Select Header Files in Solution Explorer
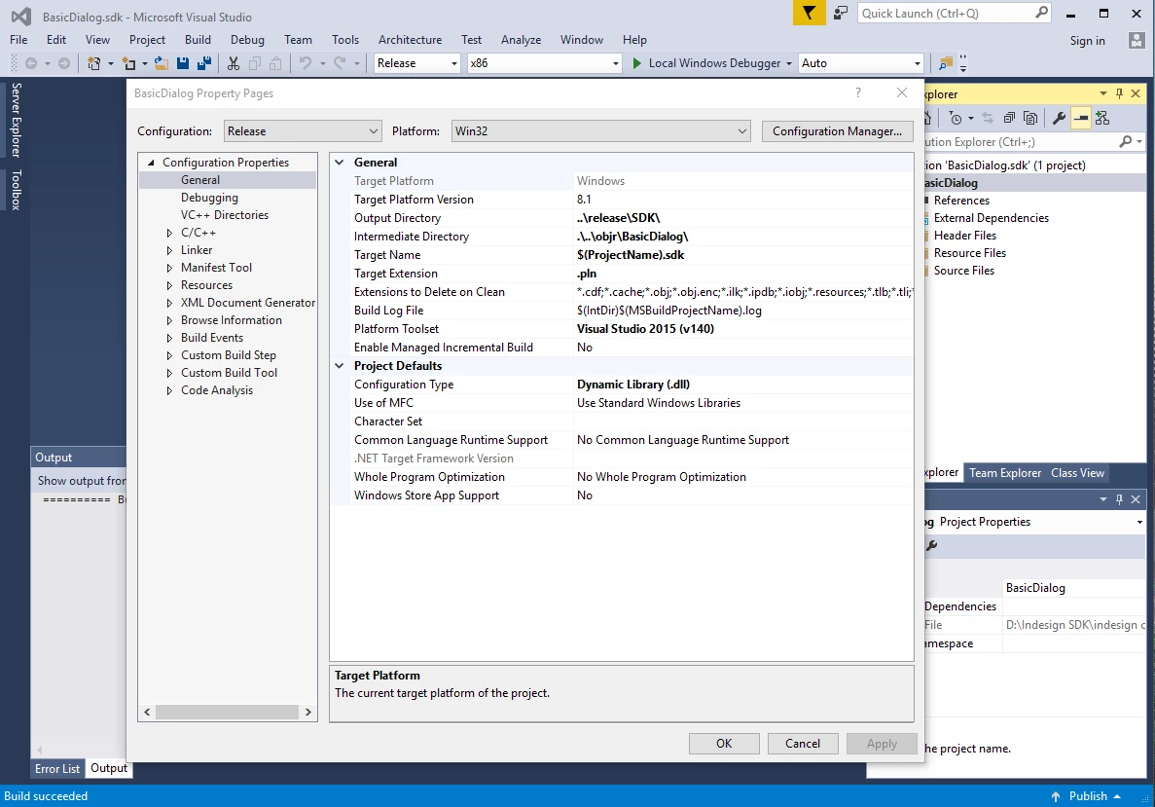The image size is (1155, 807). pyautogui.click(x=965, y=236)
